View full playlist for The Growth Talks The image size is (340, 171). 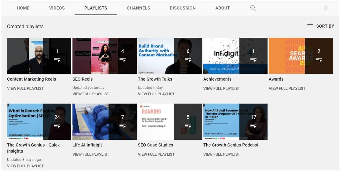pos(156,94)
